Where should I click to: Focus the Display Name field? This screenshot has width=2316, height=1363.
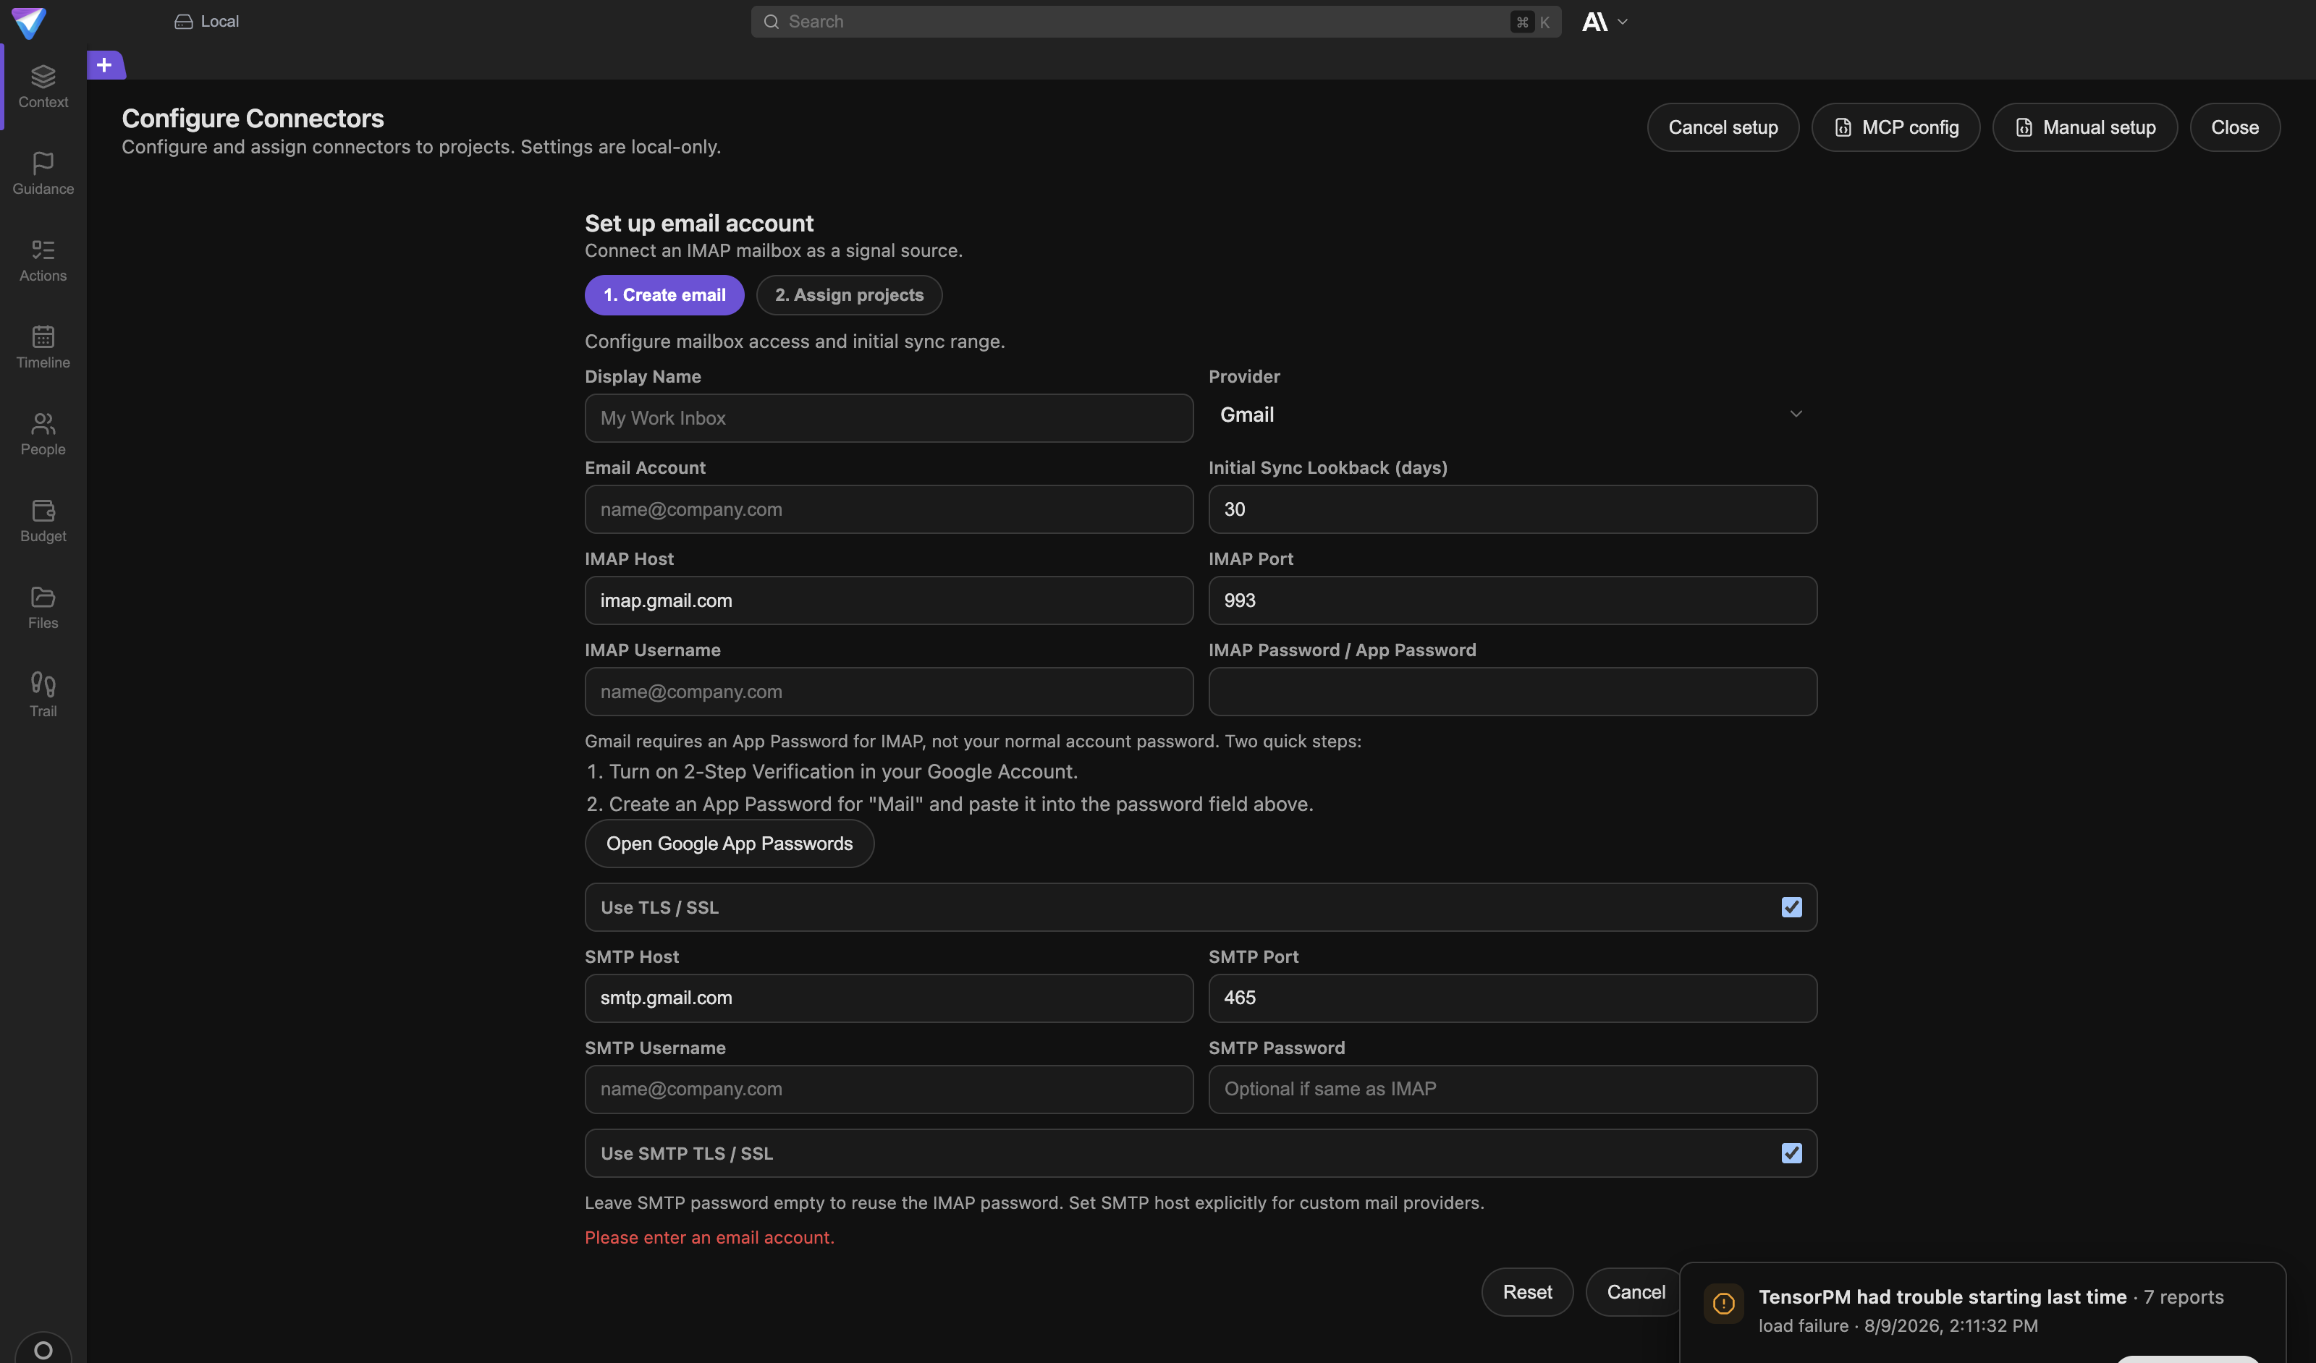click(889, 418)
